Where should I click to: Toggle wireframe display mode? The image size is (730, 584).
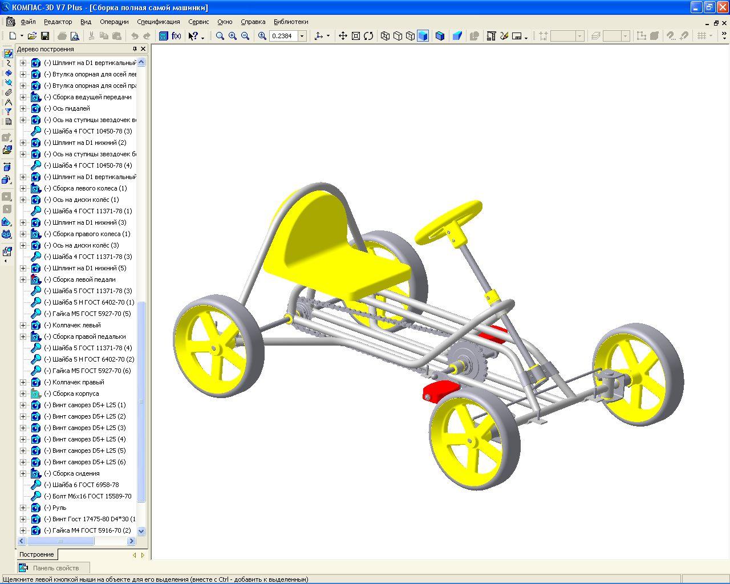[385, 36]
